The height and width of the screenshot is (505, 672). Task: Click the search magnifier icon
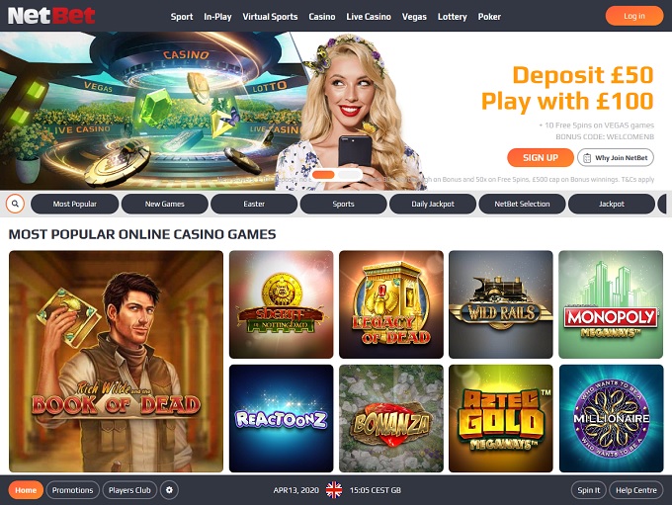(15, 204)
